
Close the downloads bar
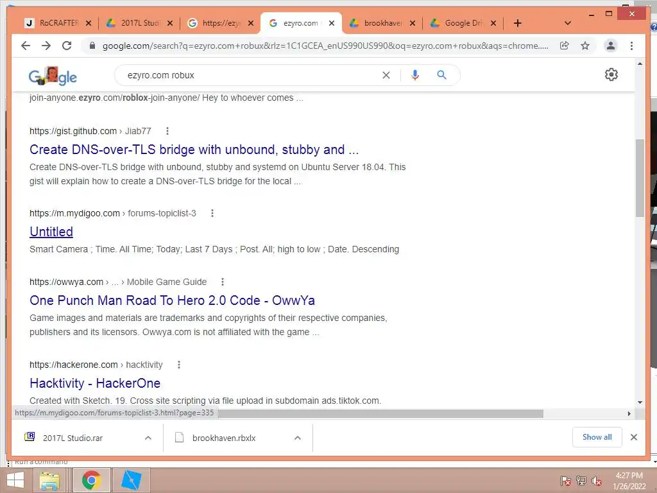[633, 437]
